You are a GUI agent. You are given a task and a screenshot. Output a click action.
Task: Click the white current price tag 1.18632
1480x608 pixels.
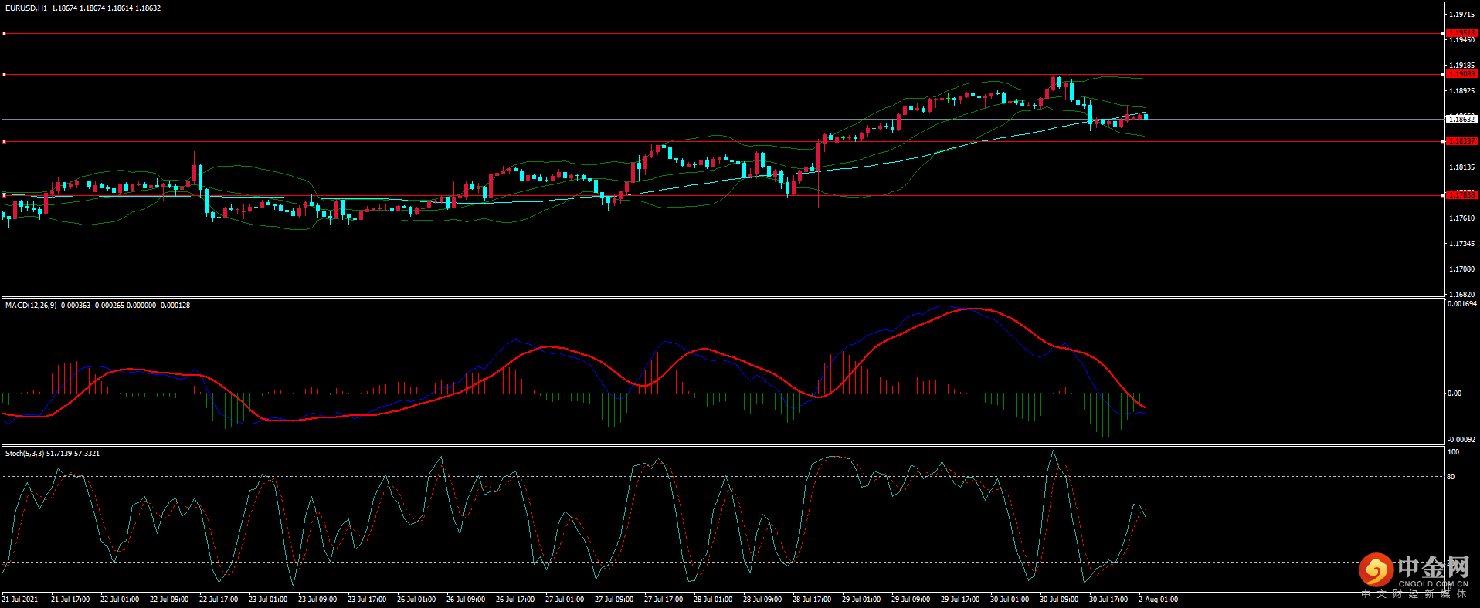(1461, 119)
